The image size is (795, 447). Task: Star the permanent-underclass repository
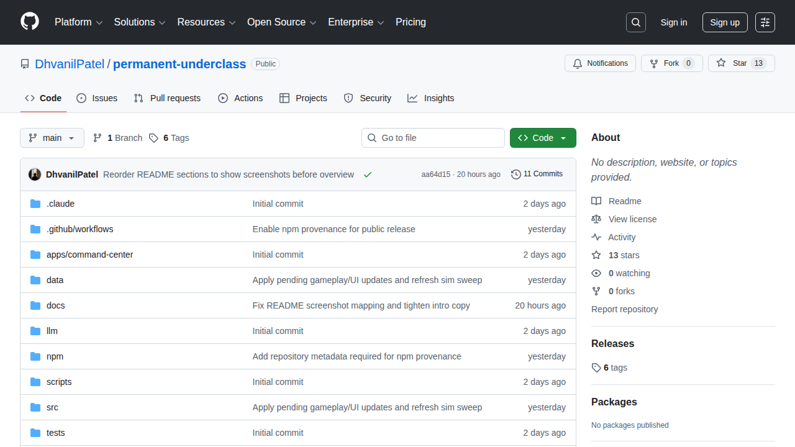(x=732, y=63)
